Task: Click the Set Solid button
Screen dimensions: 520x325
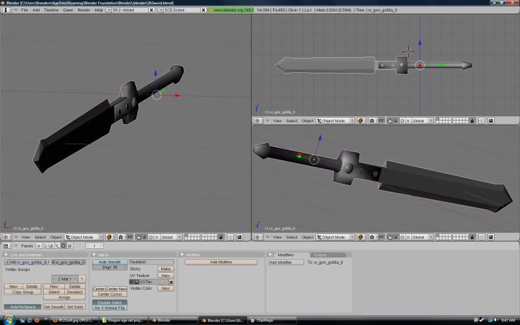Action: (75, 307)
